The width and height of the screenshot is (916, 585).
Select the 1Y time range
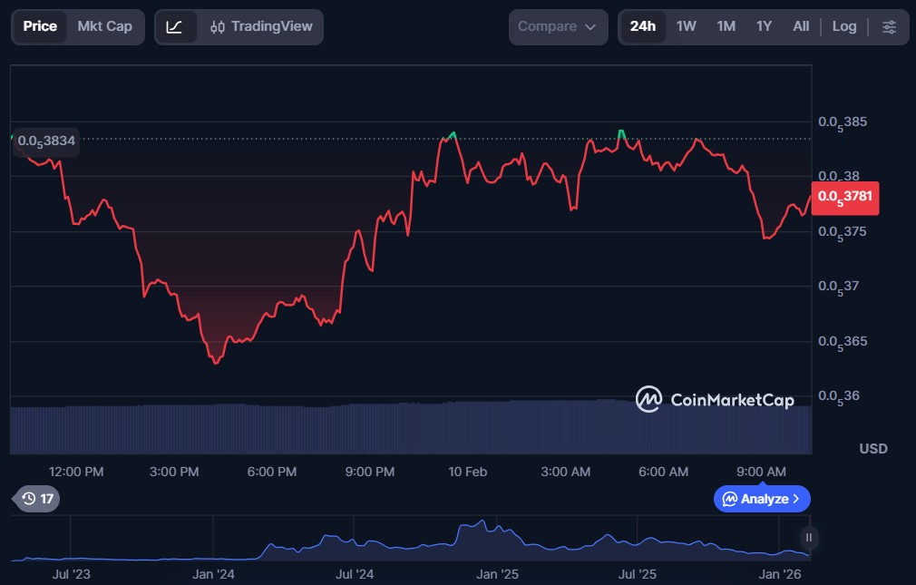click(764, 26)
